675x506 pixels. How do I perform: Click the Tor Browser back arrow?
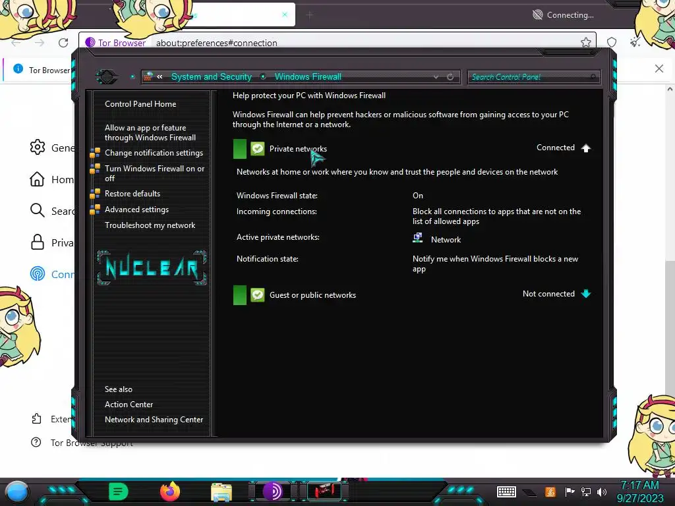16,43
